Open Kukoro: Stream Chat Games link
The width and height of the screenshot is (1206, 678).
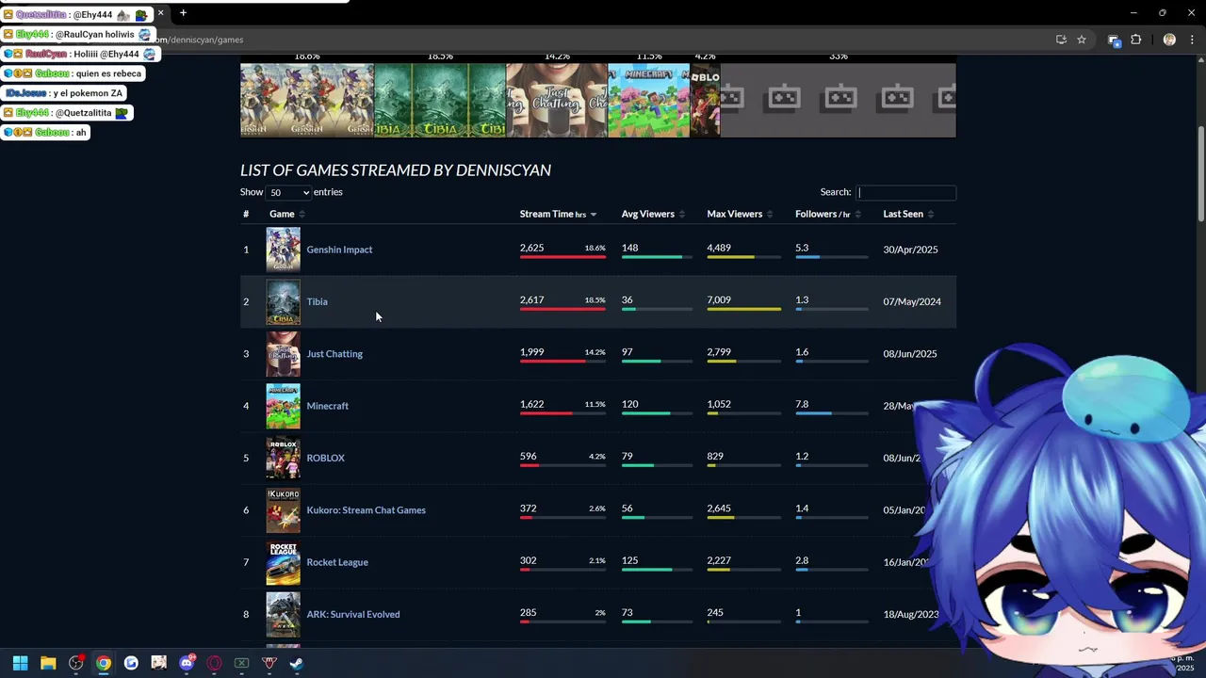point(366,510)
